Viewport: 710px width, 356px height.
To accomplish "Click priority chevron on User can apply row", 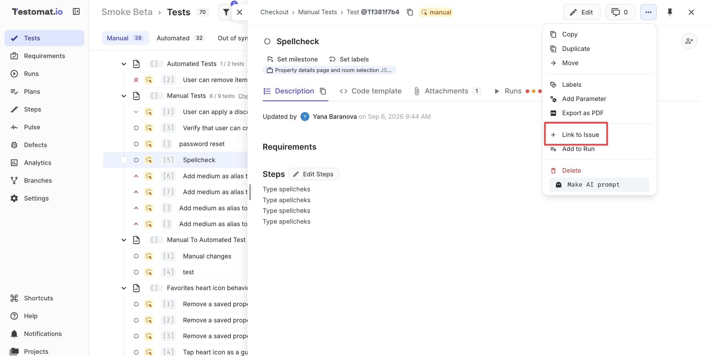I will 136,112.
